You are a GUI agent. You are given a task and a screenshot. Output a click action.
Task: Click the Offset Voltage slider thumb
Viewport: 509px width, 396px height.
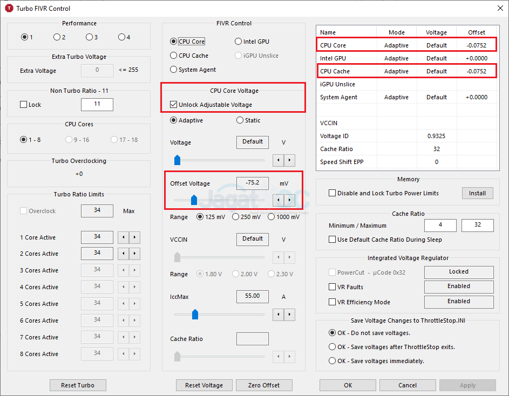pos(194,200)
